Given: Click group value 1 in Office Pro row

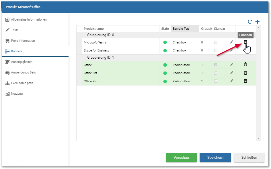Looking at the screenshot, I should [202, 81].
